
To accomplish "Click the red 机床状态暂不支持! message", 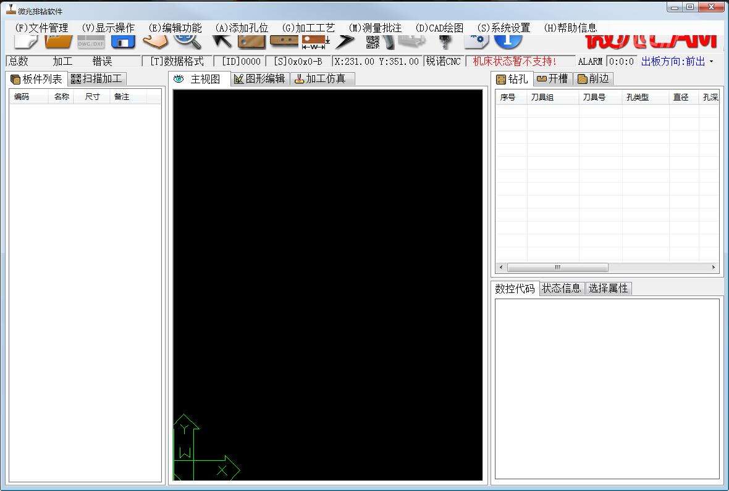I will [x=515, y=61].
